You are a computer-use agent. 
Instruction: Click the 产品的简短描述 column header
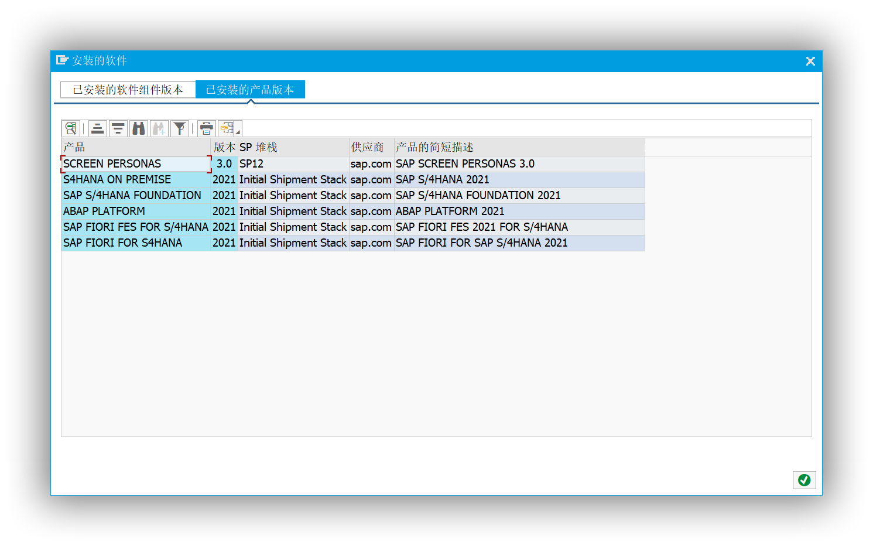[519, 147]
